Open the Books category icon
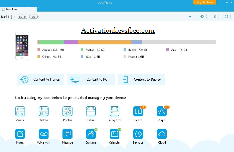Image resolution: width=234 pixels, height=152 pixels. [x=138, y=111]
